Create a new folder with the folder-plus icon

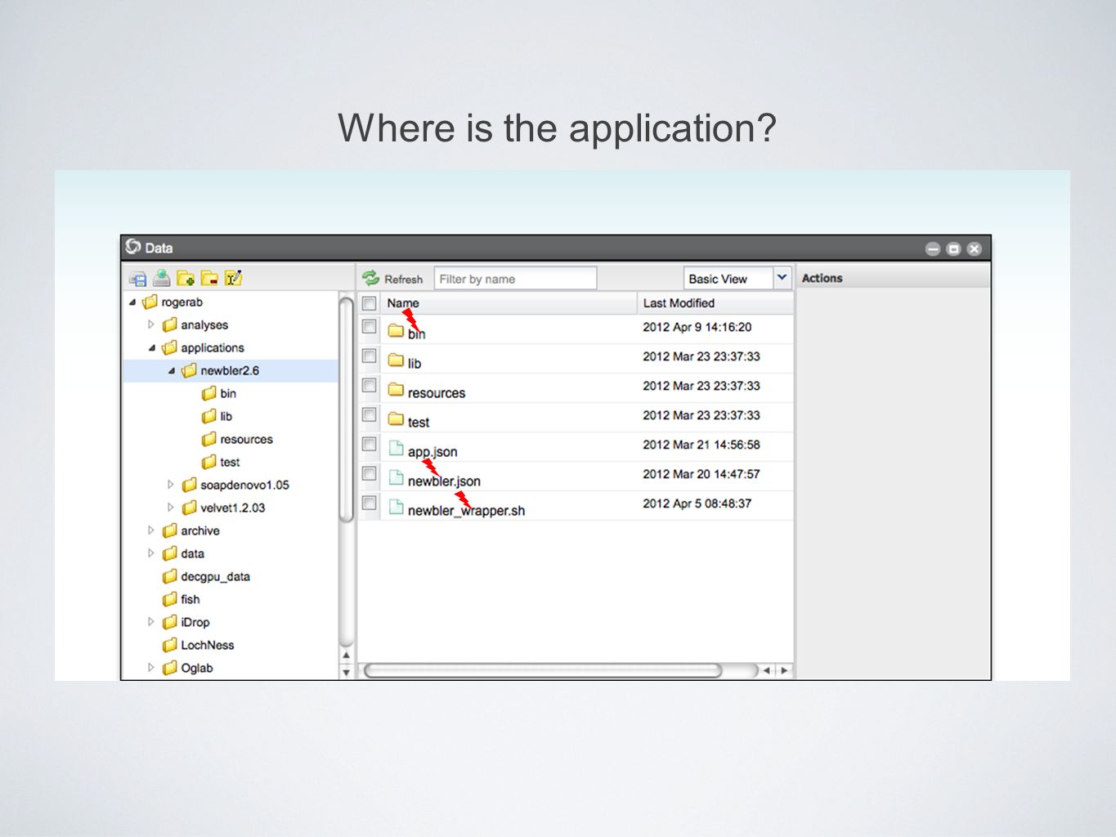pos(186,278)
